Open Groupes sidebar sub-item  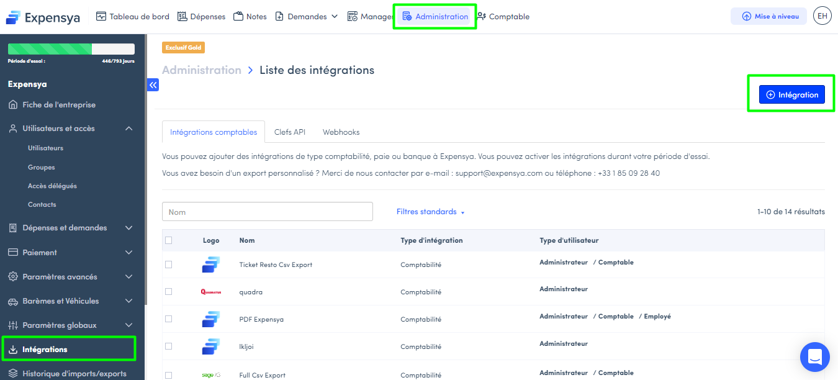41,168
